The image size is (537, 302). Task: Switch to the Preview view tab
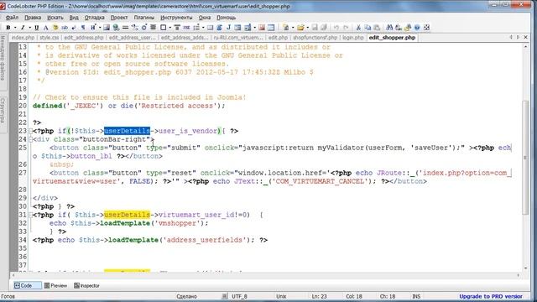coord(56,285)
